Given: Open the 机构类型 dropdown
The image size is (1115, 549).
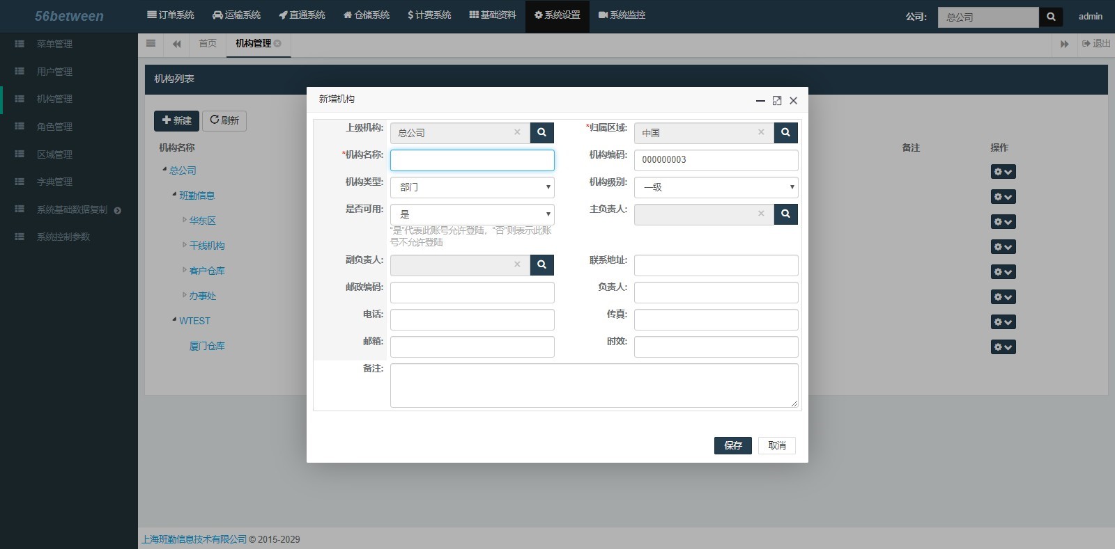Looking at the screenshot, I should [x=472, y=187].
